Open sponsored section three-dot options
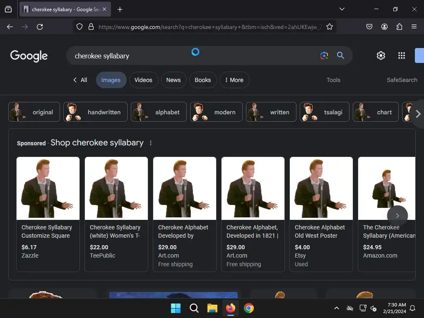 (x=151, y=143)
